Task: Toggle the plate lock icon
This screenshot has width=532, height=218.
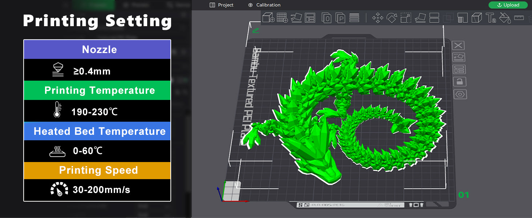Action: (x=460, y=82)
